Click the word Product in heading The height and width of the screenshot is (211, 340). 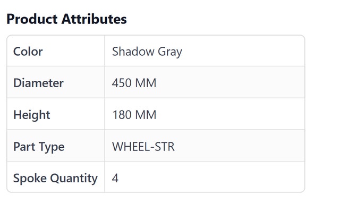32,19
